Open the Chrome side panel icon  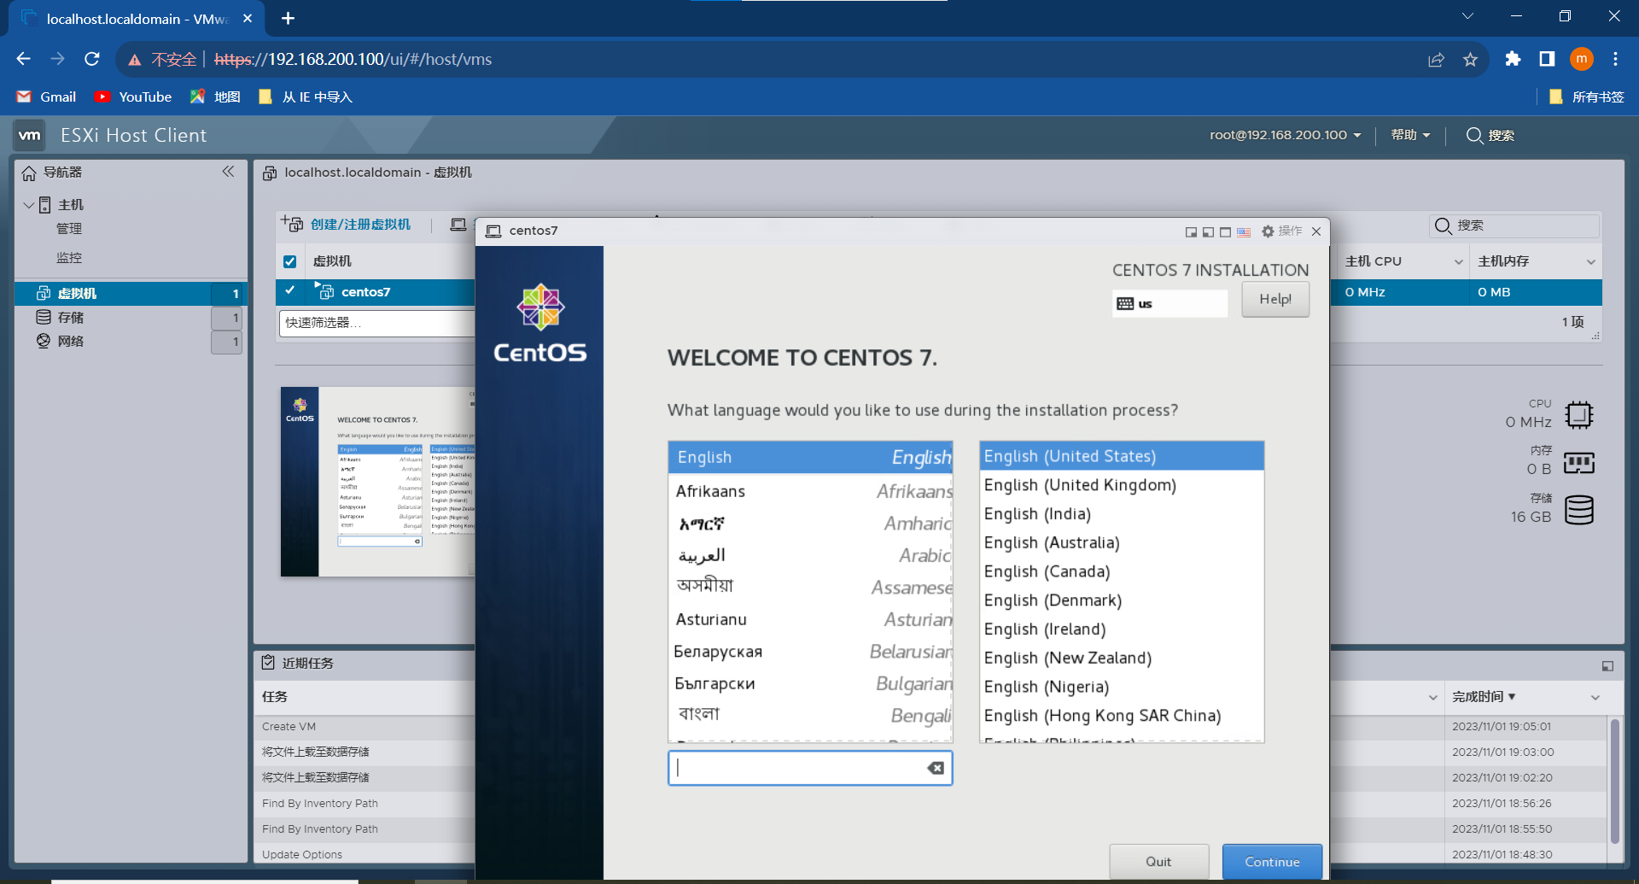click(x=1547, y=59)
